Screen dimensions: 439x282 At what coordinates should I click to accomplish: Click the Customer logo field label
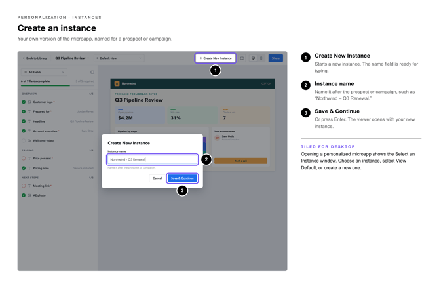point(43,102)
